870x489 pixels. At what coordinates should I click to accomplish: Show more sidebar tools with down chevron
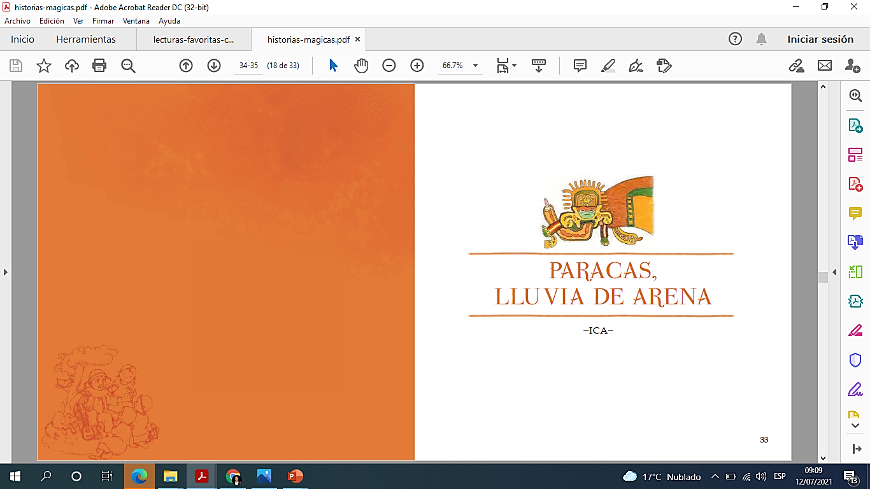tap(855, 425)
